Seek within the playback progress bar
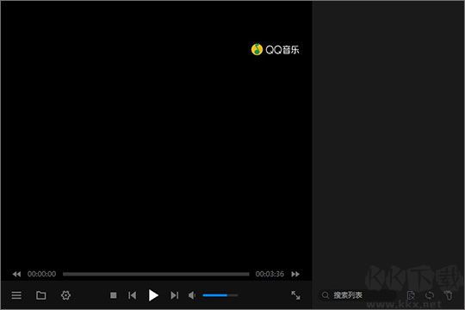Image resolution: width=465 pixels, height=310 pixels. click(x=156, y=274)
